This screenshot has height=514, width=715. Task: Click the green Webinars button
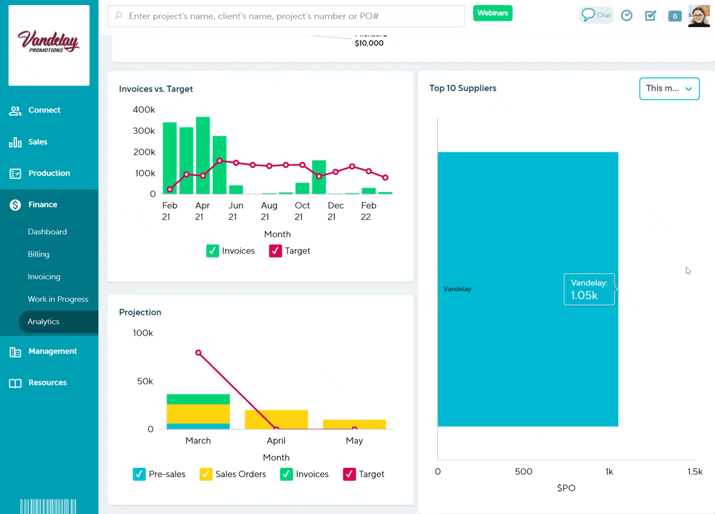492,13
